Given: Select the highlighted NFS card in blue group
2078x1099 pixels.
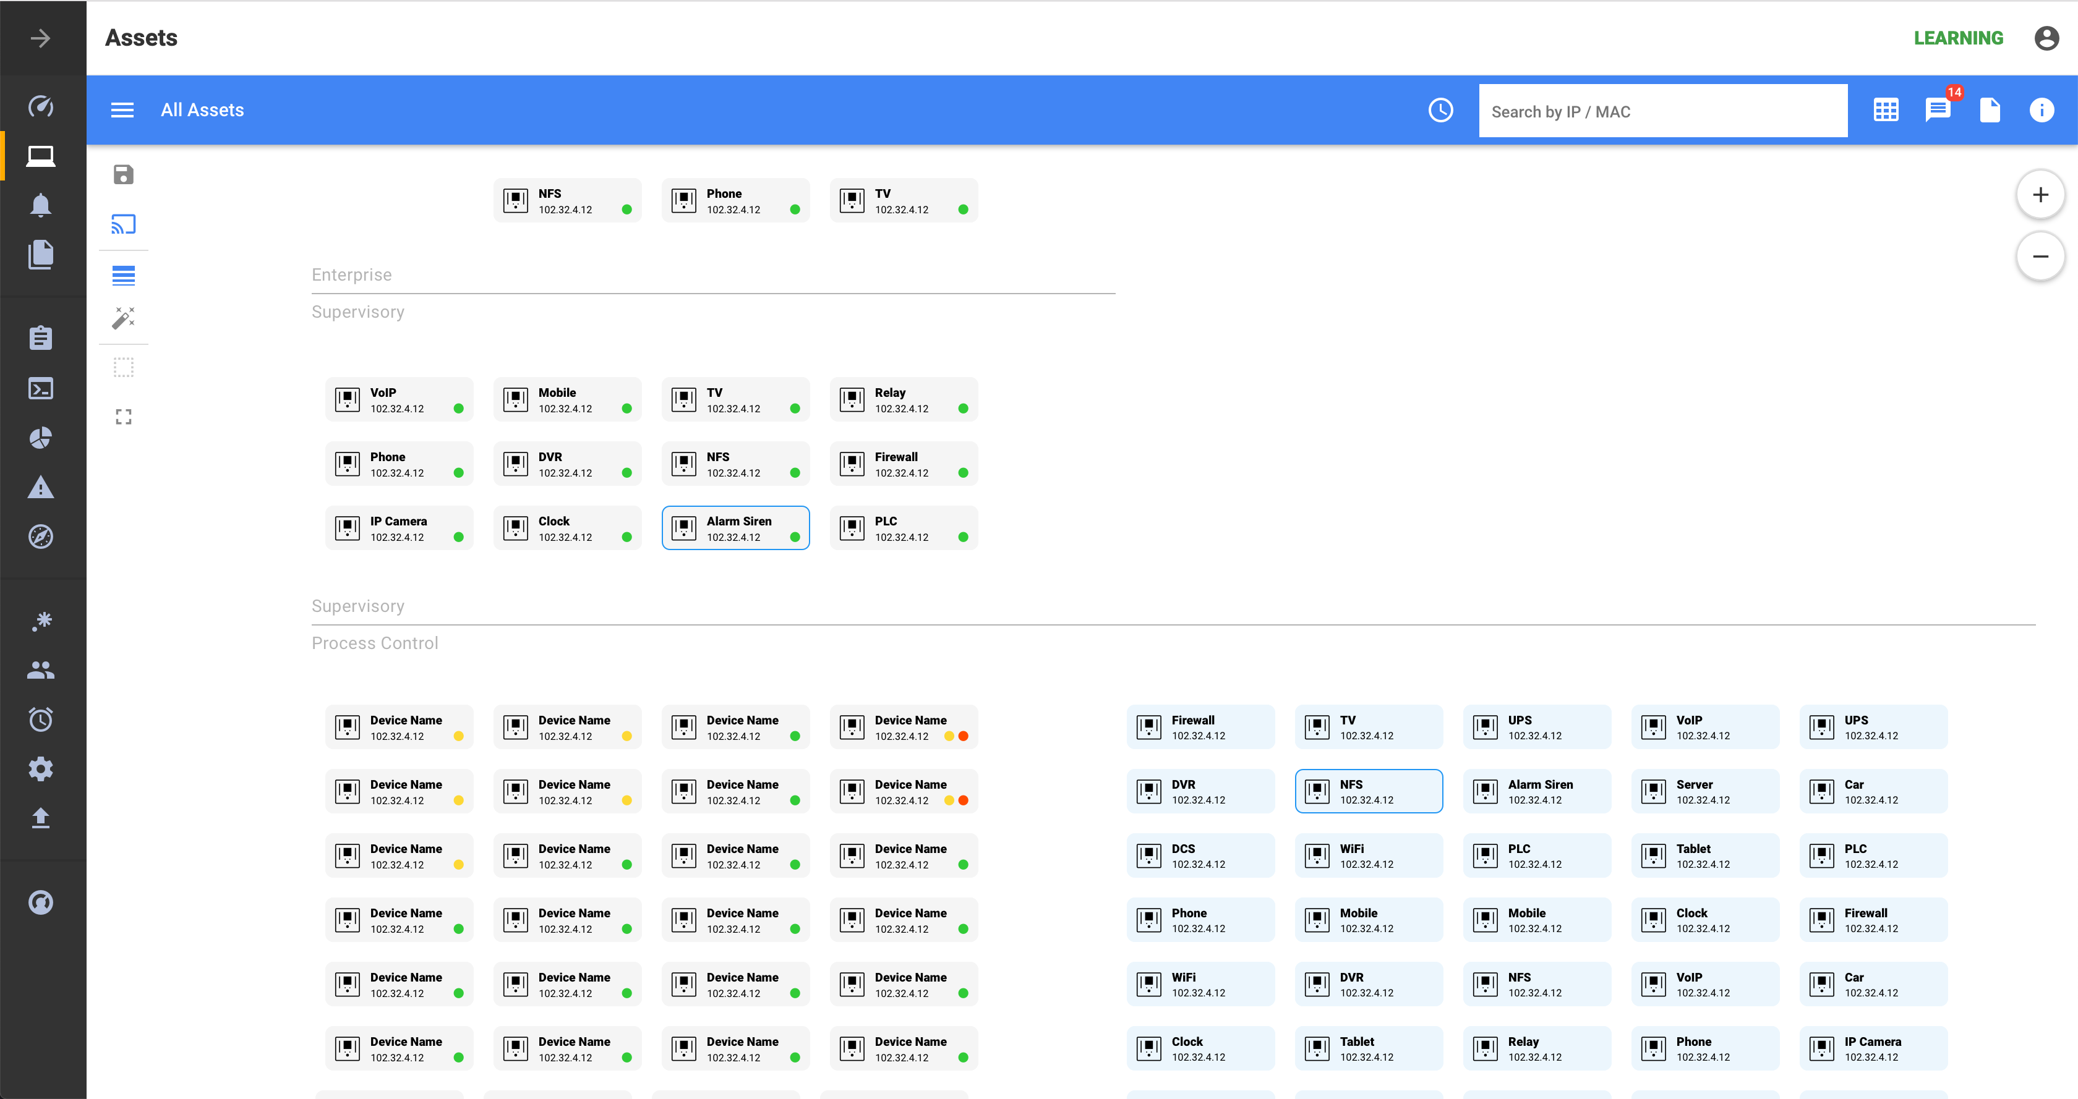Looking at the screenshot, I should pos(1369,791).
